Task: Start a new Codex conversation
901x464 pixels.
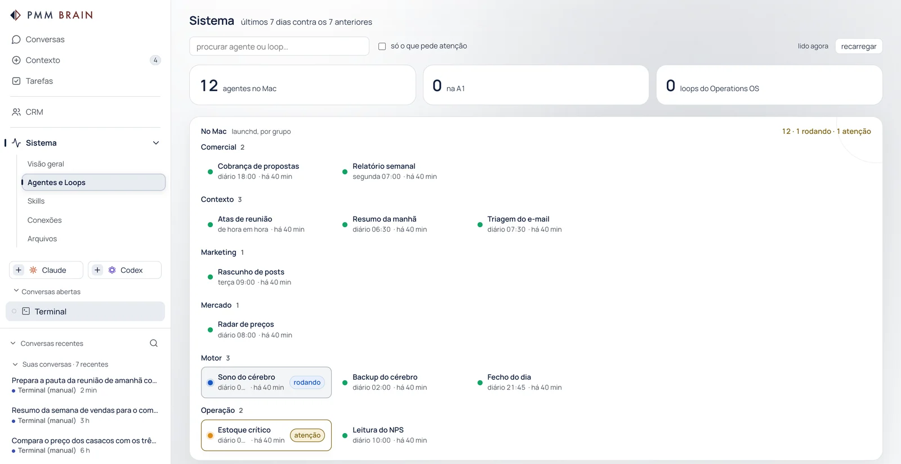Action: point(124,270)
